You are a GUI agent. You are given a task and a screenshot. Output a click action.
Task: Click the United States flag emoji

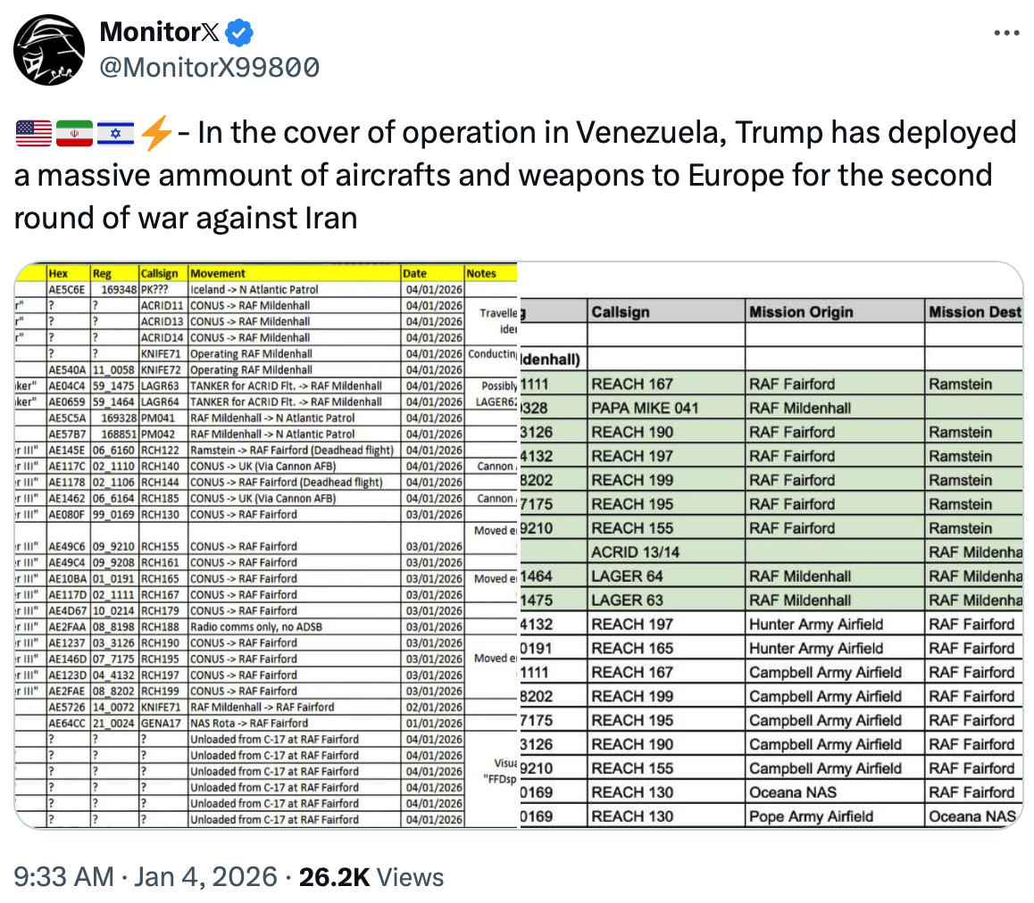pos(34,134)
